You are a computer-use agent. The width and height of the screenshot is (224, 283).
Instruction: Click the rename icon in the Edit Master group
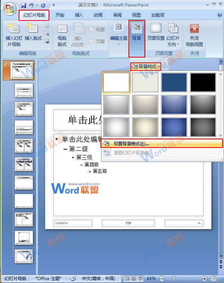click(47, 33)
